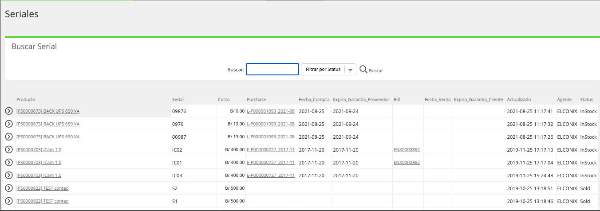Expand row arrow for serial 00987
The width and height of the screenshot is (600, 211).
(8, 137)
